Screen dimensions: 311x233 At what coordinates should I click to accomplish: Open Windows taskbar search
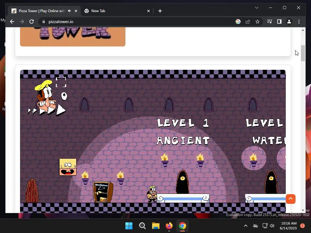click(x=142, y=226)
